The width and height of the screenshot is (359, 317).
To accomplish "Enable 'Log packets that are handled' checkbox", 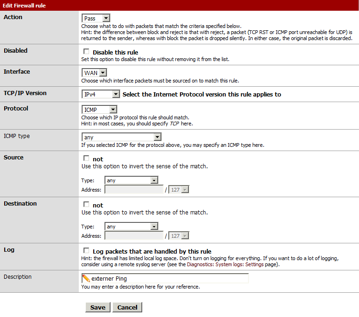I will (86, 251).
